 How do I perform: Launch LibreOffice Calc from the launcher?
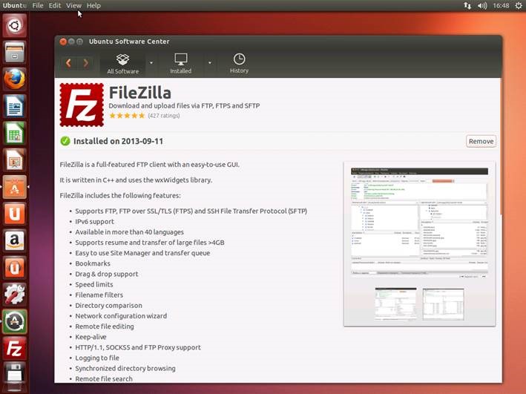tap(14, 134)
